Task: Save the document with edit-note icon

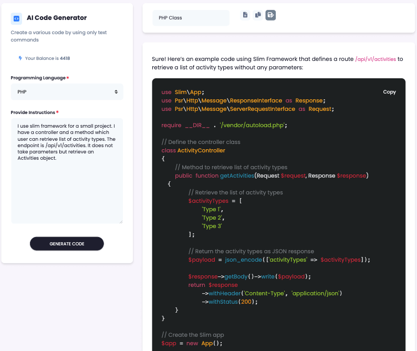Action: 270,15
